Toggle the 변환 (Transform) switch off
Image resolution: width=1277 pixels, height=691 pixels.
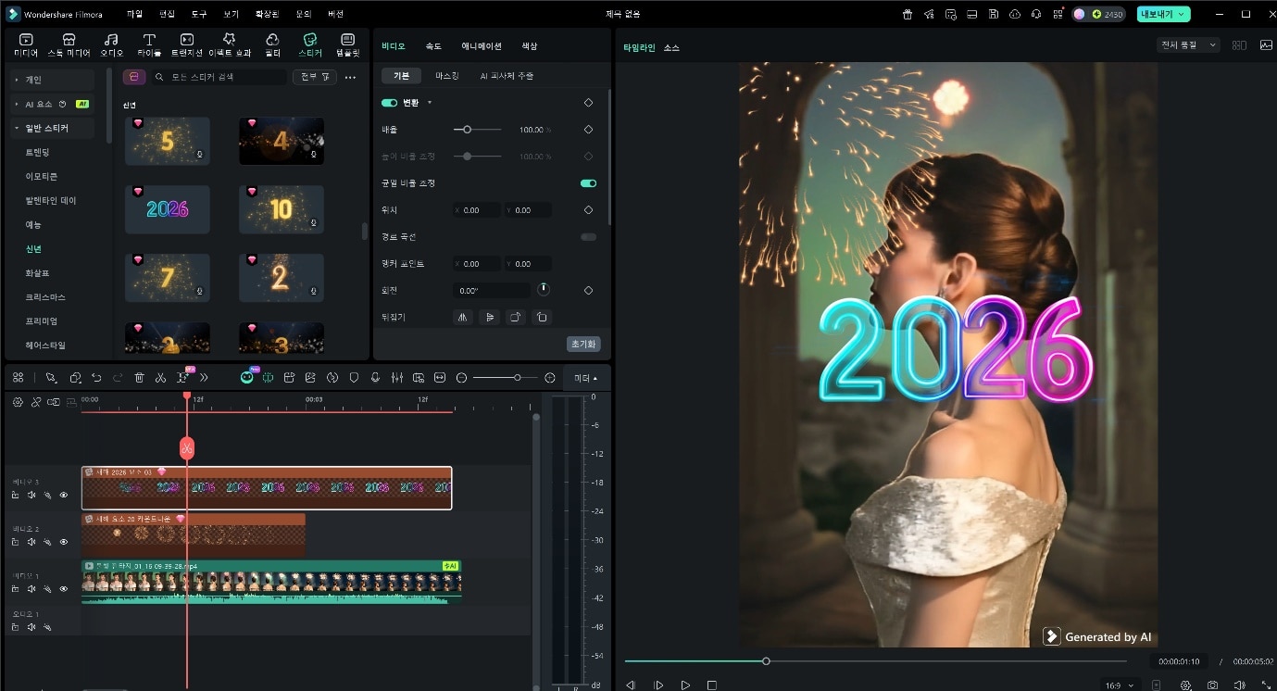(389, 103)
